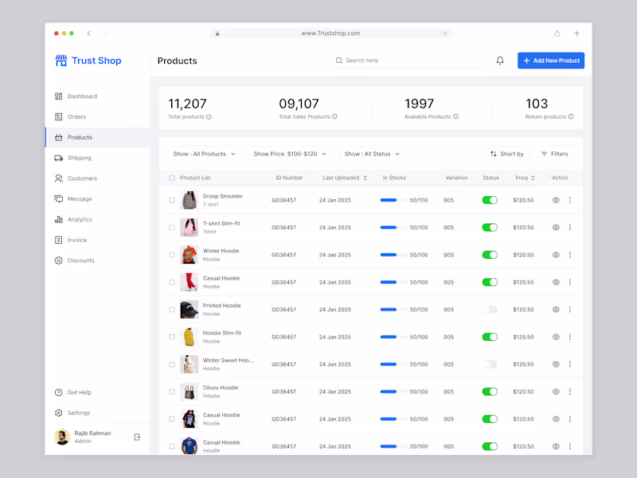The width and height of the screenshot is (637, 478).
Task: Open more options for T-shirt Slim-fit row
Action: (570, 227)
